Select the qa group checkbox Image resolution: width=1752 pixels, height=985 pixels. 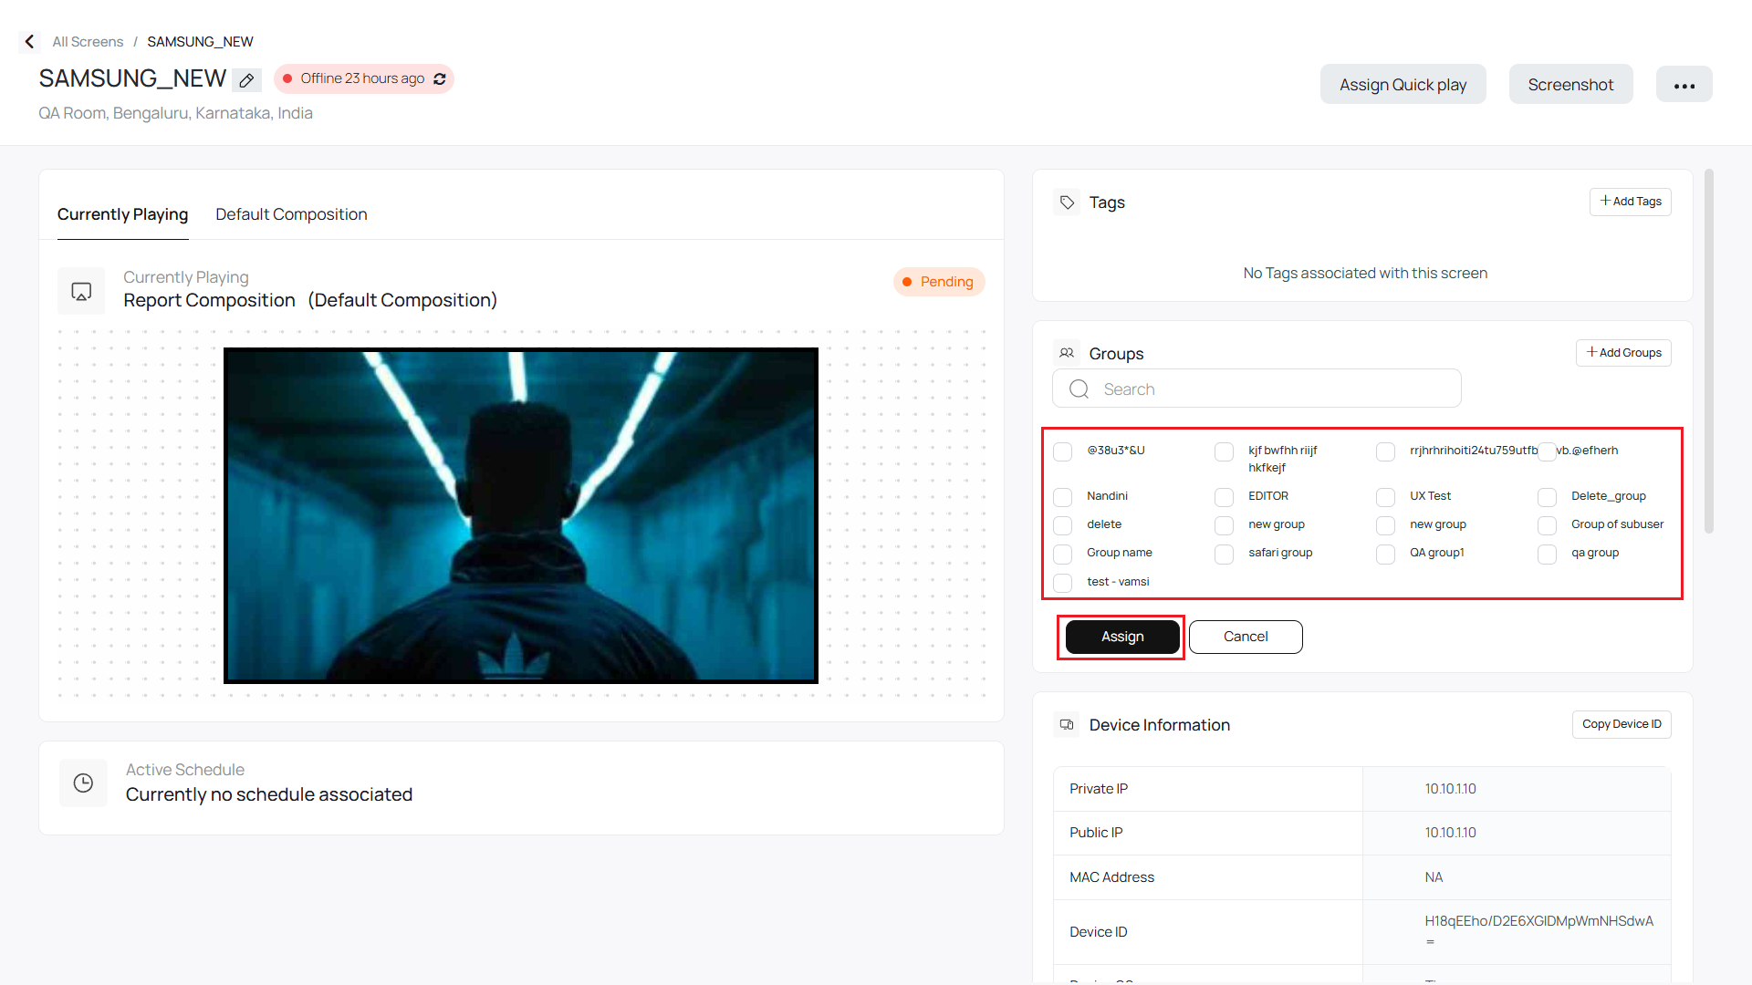(x=1547, y=555)
